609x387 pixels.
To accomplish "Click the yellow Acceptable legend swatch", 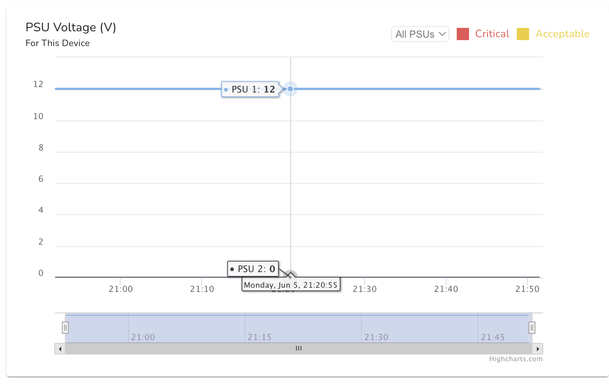I will pyautogui.click(x=523, y=34).
